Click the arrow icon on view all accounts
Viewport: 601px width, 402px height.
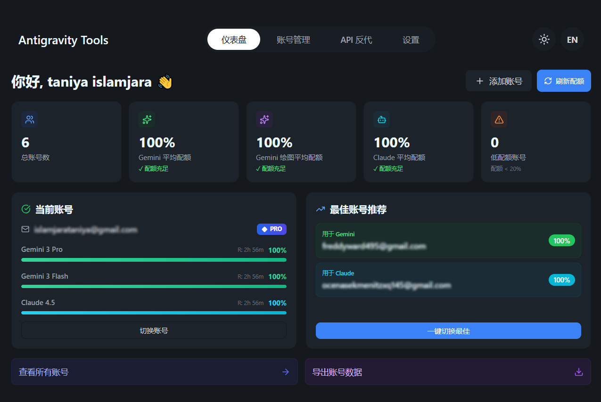click(286, 372)
